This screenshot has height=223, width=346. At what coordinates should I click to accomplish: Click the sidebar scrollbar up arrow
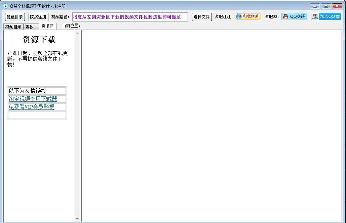click(77, 34)
